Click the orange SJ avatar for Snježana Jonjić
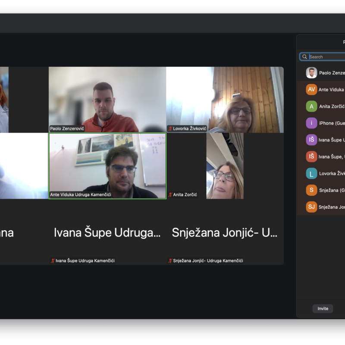The height and width of the screenshot is (345, 345). tap(311, 207)
